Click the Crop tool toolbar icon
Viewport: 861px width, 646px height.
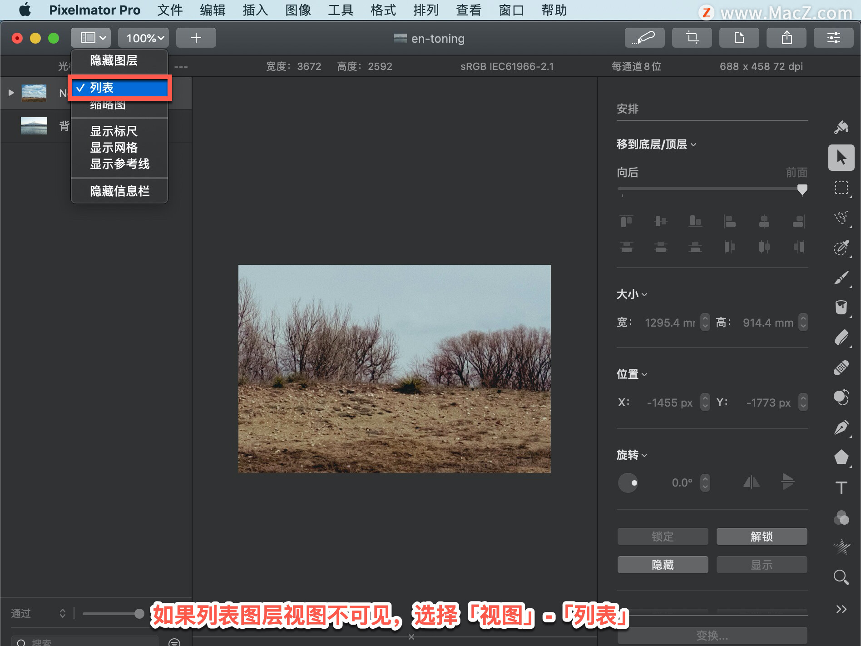692,38
